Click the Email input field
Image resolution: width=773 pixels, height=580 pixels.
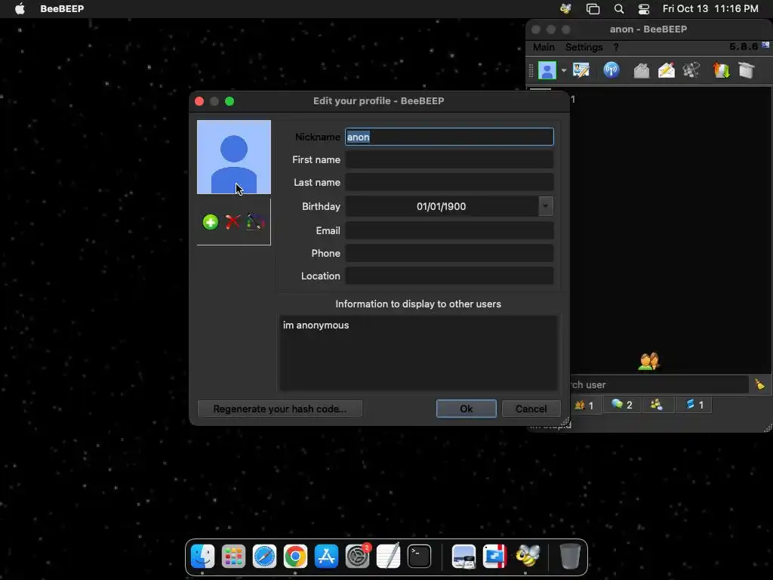(x=449, y=231)
